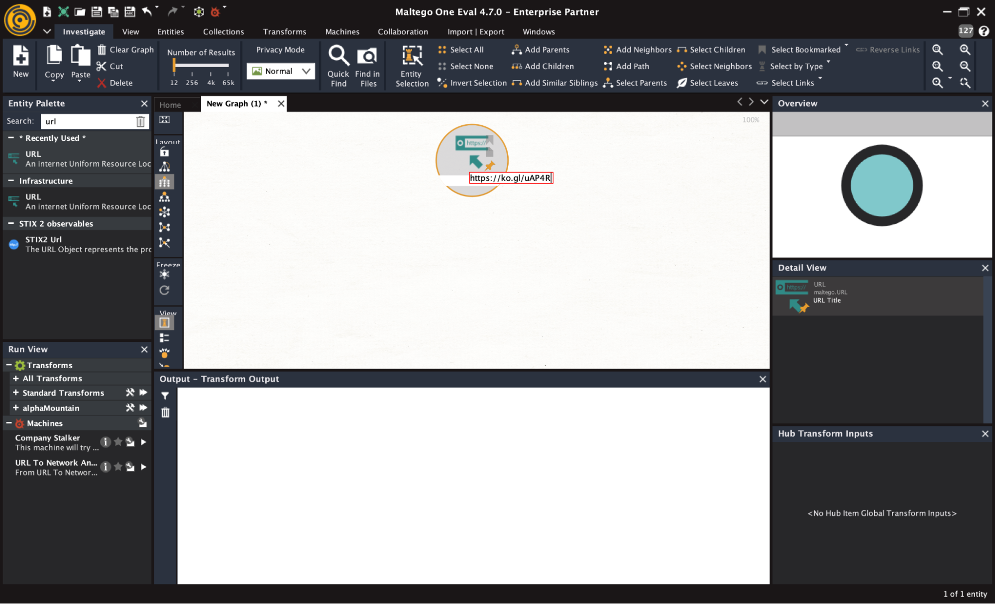Click Add Parents in the ribbon

click(541, 50)
